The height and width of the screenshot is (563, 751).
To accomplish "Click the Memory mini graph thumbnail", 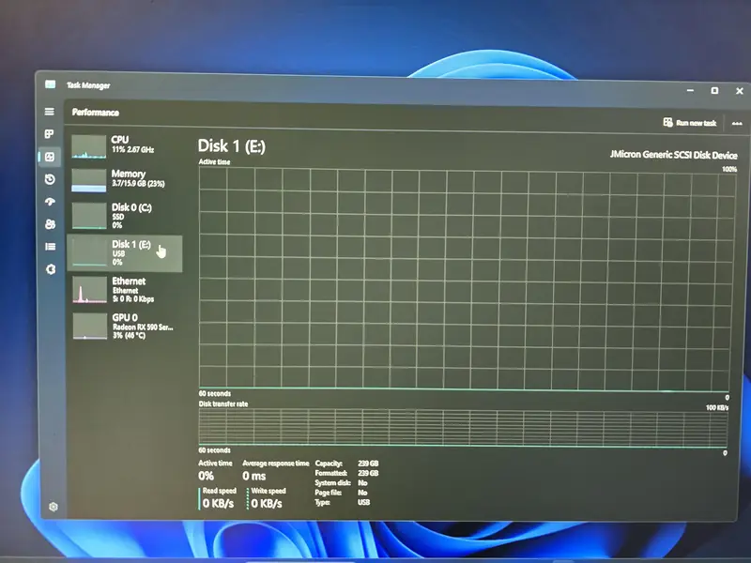I will [x=89, y=180].
